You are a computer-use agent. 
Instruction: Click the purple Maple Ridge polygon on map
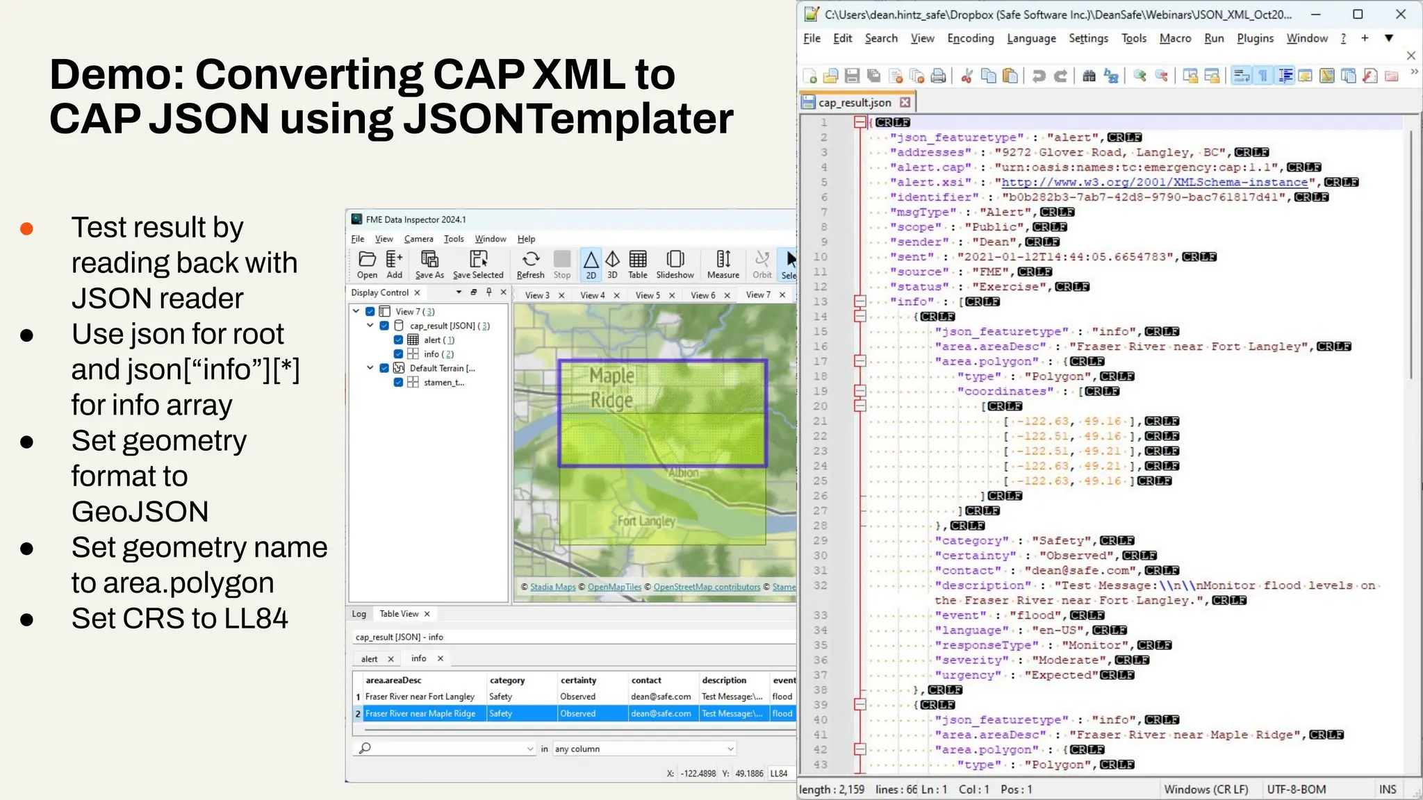point(663,413)
